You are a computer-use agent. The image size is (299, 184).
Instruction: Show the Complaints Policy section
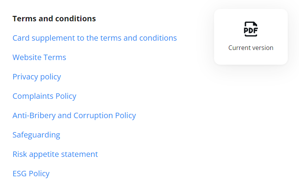click(x=44, y=96)
